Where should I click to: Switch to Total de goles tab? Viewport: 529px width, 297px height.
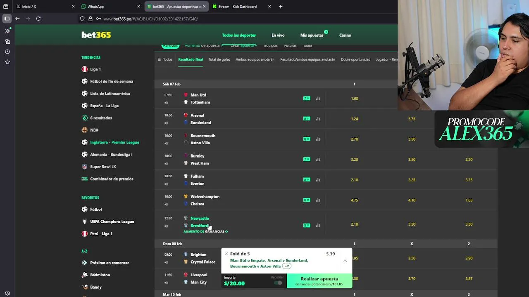[219, 59]
